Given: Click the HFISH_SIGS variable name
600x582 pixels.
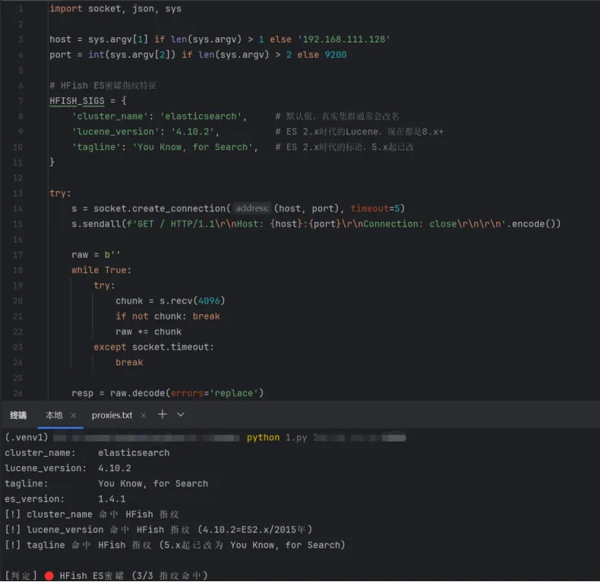Looking at the screenshot, I should pos(77,101).
